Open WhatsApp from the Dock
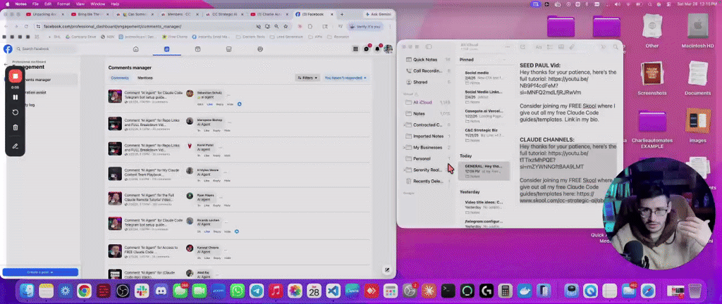This screenshot has width=722, height=304. [237, 291]
